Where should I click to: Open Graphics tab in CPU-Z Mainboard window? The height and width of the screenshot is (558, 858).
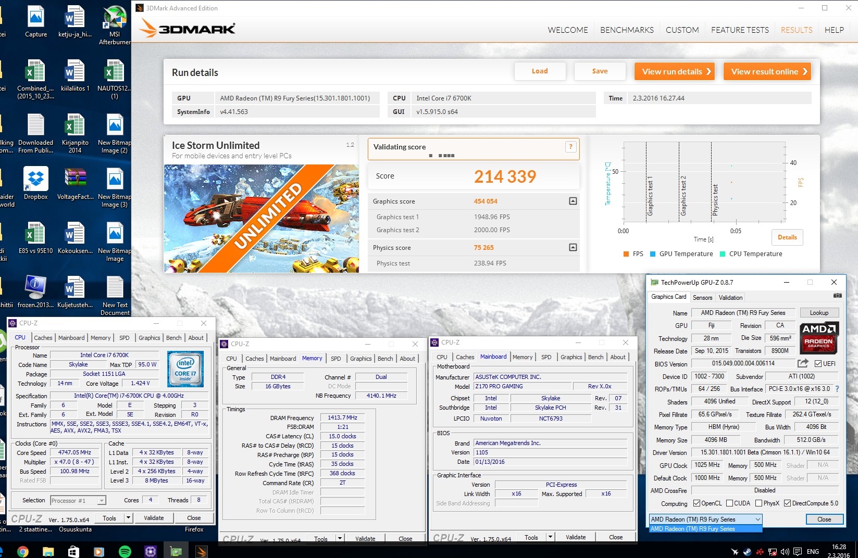tap(571, 357)
